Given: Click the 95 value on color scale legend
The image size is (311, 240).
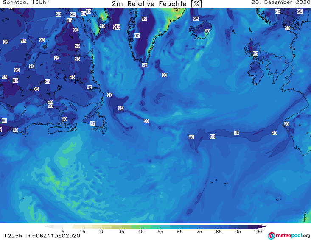Looking at the screenshot, I should [x=238, y=232].
